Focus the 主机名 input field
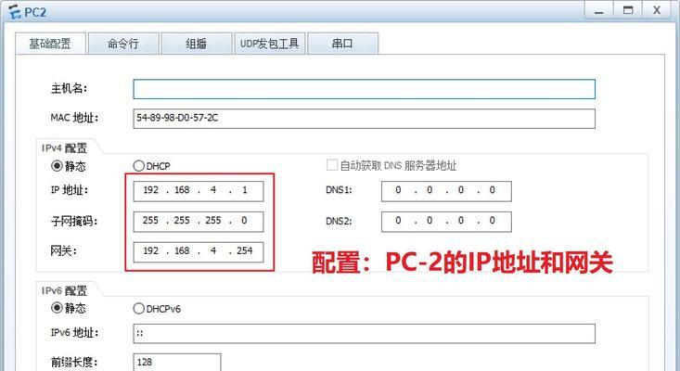Screen dimensions: 680x371 click(365, 89)
